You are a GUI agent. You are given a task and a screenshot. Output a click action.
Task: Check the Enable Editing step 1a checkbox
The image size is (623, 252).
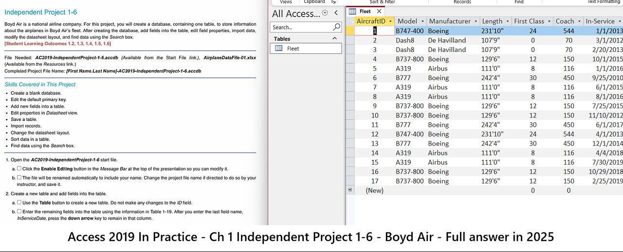[19, 168]
